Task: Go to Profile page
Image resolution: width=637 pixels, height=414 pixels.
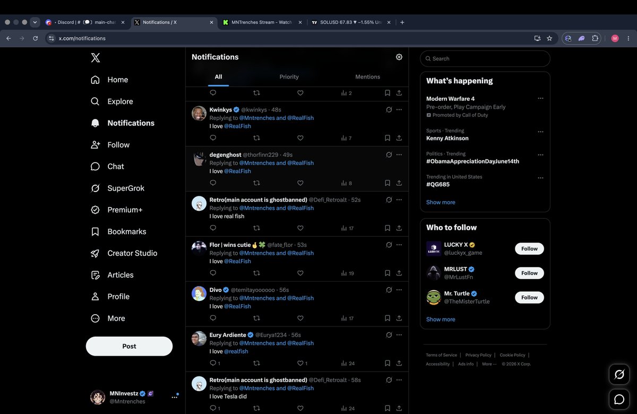Action: pos(110,297)
